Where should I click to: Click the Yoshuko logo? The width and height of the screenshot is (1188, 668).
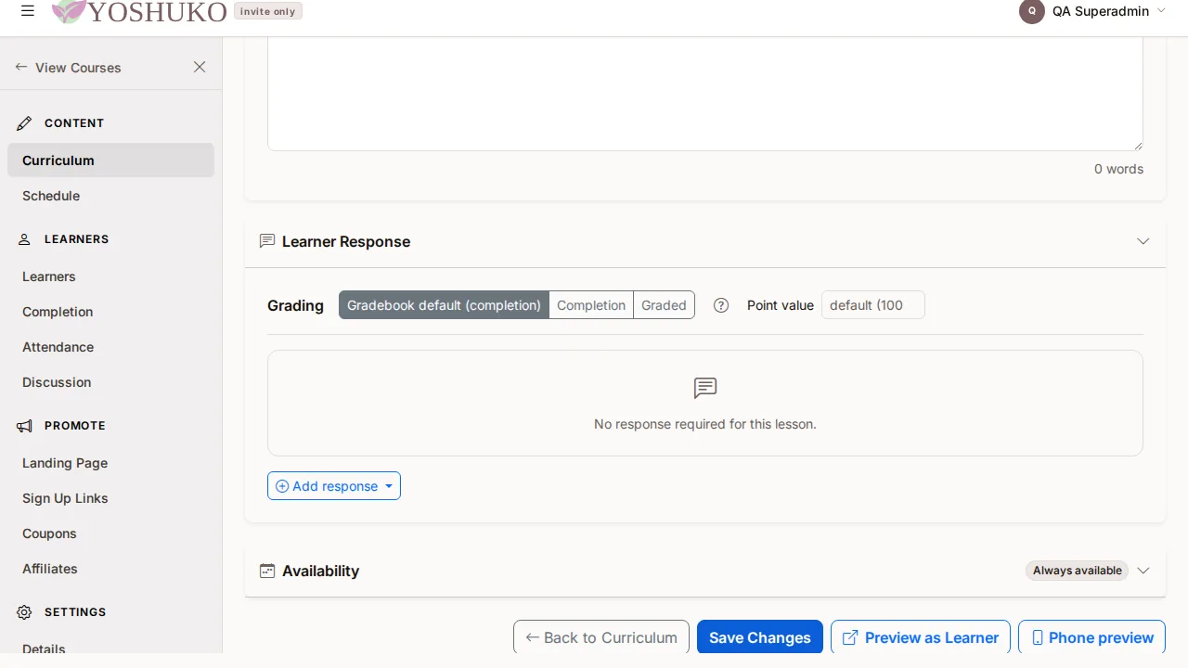tap(139, 11)
